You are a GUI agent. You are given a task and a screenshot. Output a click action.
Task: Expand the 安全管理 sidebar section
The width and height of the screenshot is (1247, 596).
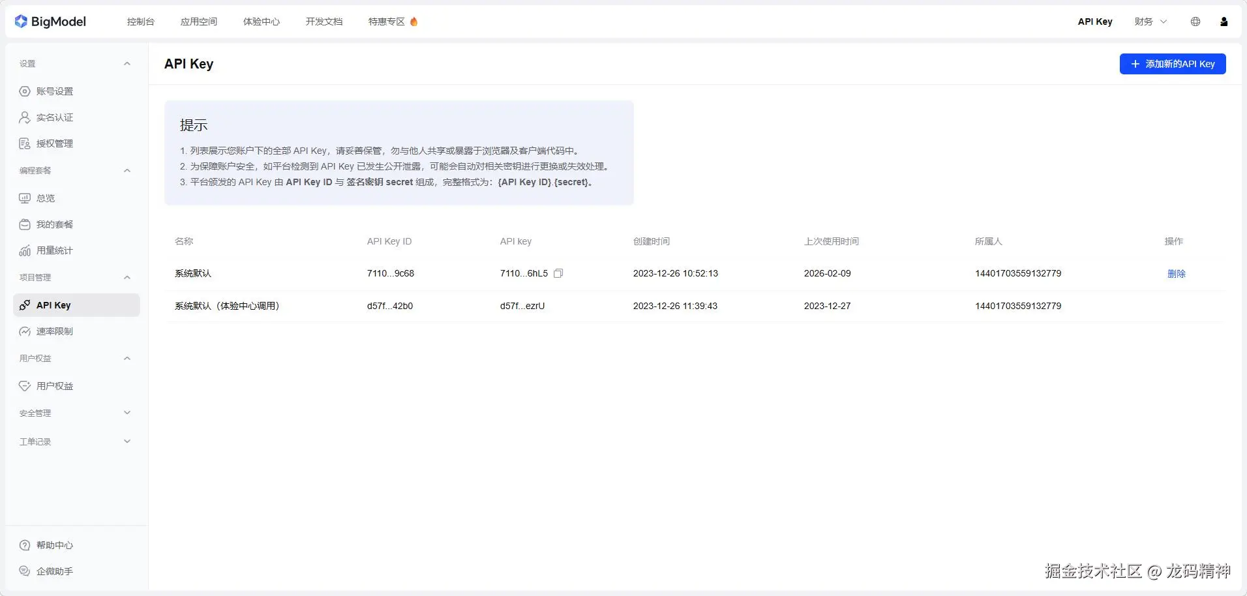coord(127,413)
